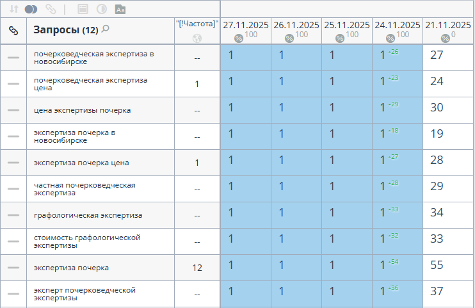
Task: Click the sort arrows icon in toolbar
Action: pos(13,10)
